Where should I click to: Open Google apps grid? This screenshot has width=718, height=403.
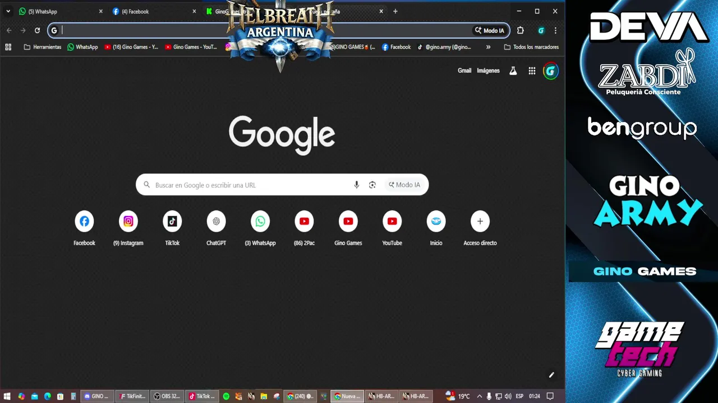click(x=532, y=71)
